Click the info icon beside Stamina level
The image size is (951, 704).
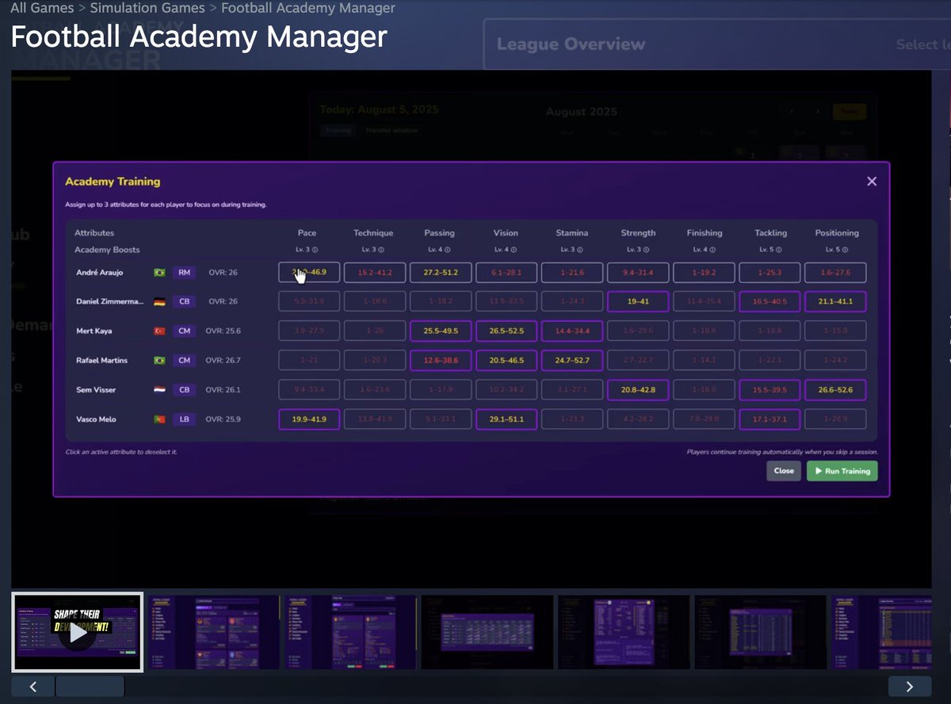pos(580,250)
